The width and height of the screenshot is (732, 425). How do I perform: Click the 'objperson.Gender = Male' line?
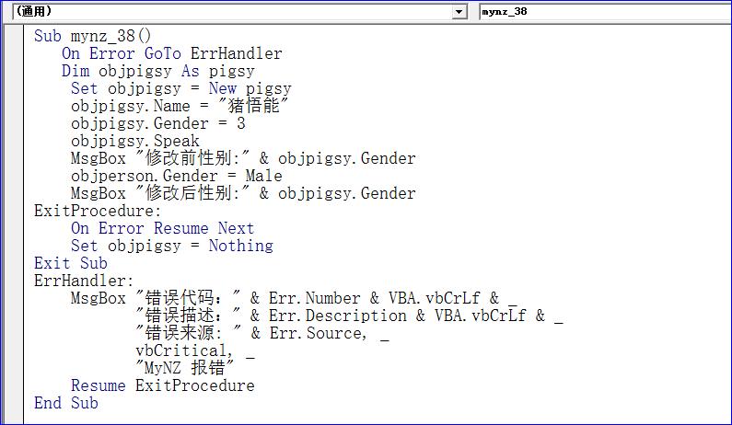point(177,176)
